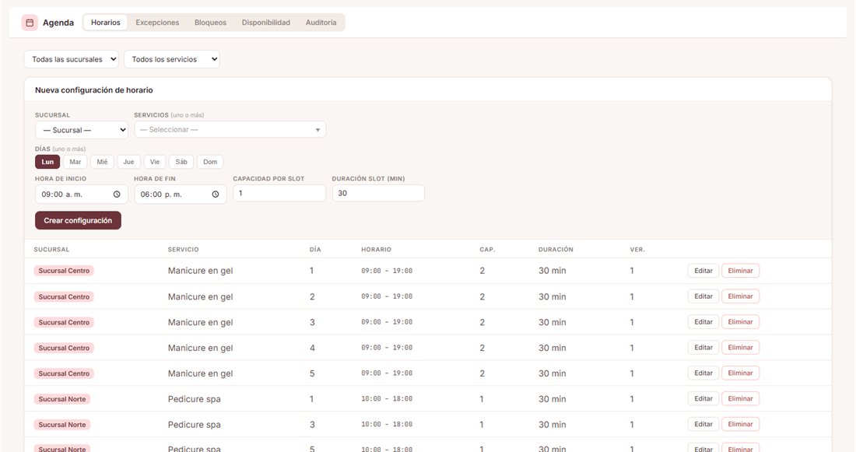
Task: Delete Manicure en gel day 4 row
Action: point(740,348)
